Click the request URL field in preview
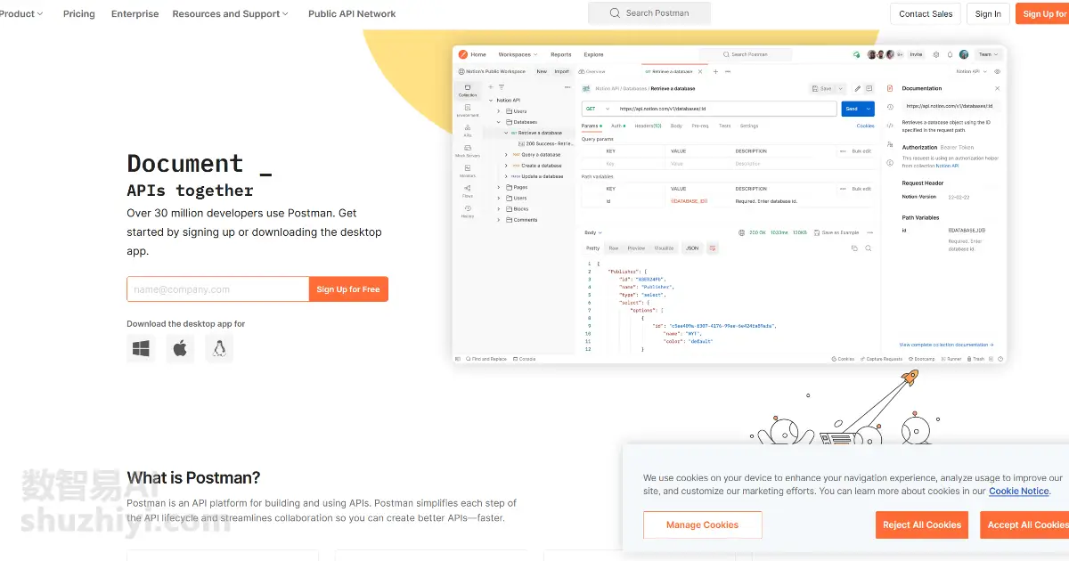Image resolution: width=1069 pixels, height=561 pixels. [725, 109]
